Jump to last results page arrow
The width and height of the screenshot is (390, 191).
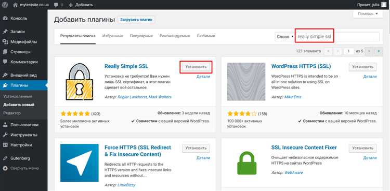[x=379, y=51]
